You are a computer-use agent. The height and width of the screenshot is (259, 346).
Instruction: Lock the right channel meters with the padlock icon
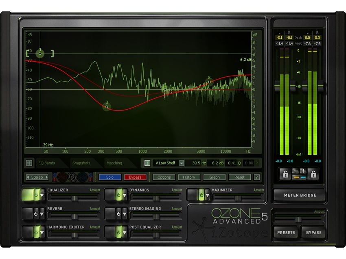coord(313,174)
